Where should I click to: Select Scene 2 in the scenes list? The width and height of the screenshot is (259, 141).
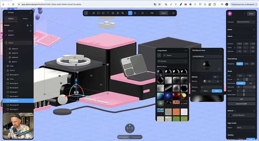coord(11,35)
